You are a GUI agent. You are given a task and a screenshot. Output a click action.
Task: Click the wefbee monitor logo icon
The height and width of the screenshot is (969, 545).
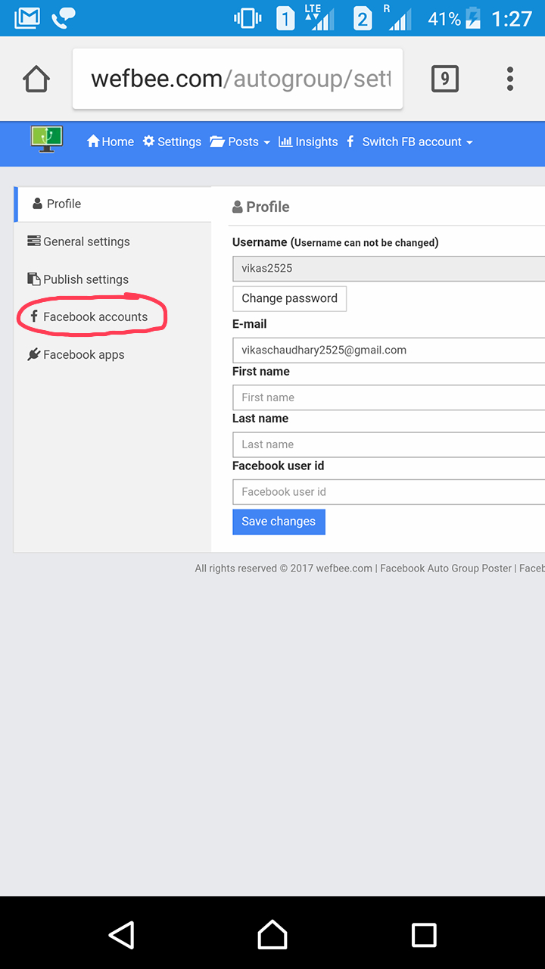(x=47, y=139)
